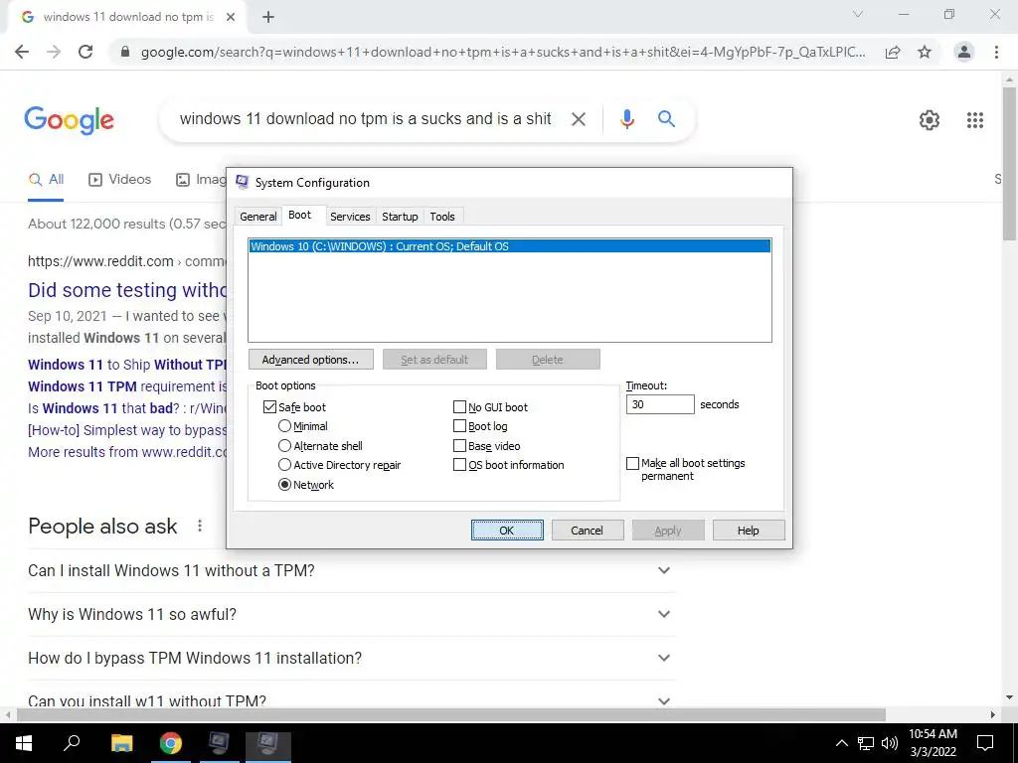Open the Google apps grid icon
1018x763 pixels.
(x=975, y=120)
